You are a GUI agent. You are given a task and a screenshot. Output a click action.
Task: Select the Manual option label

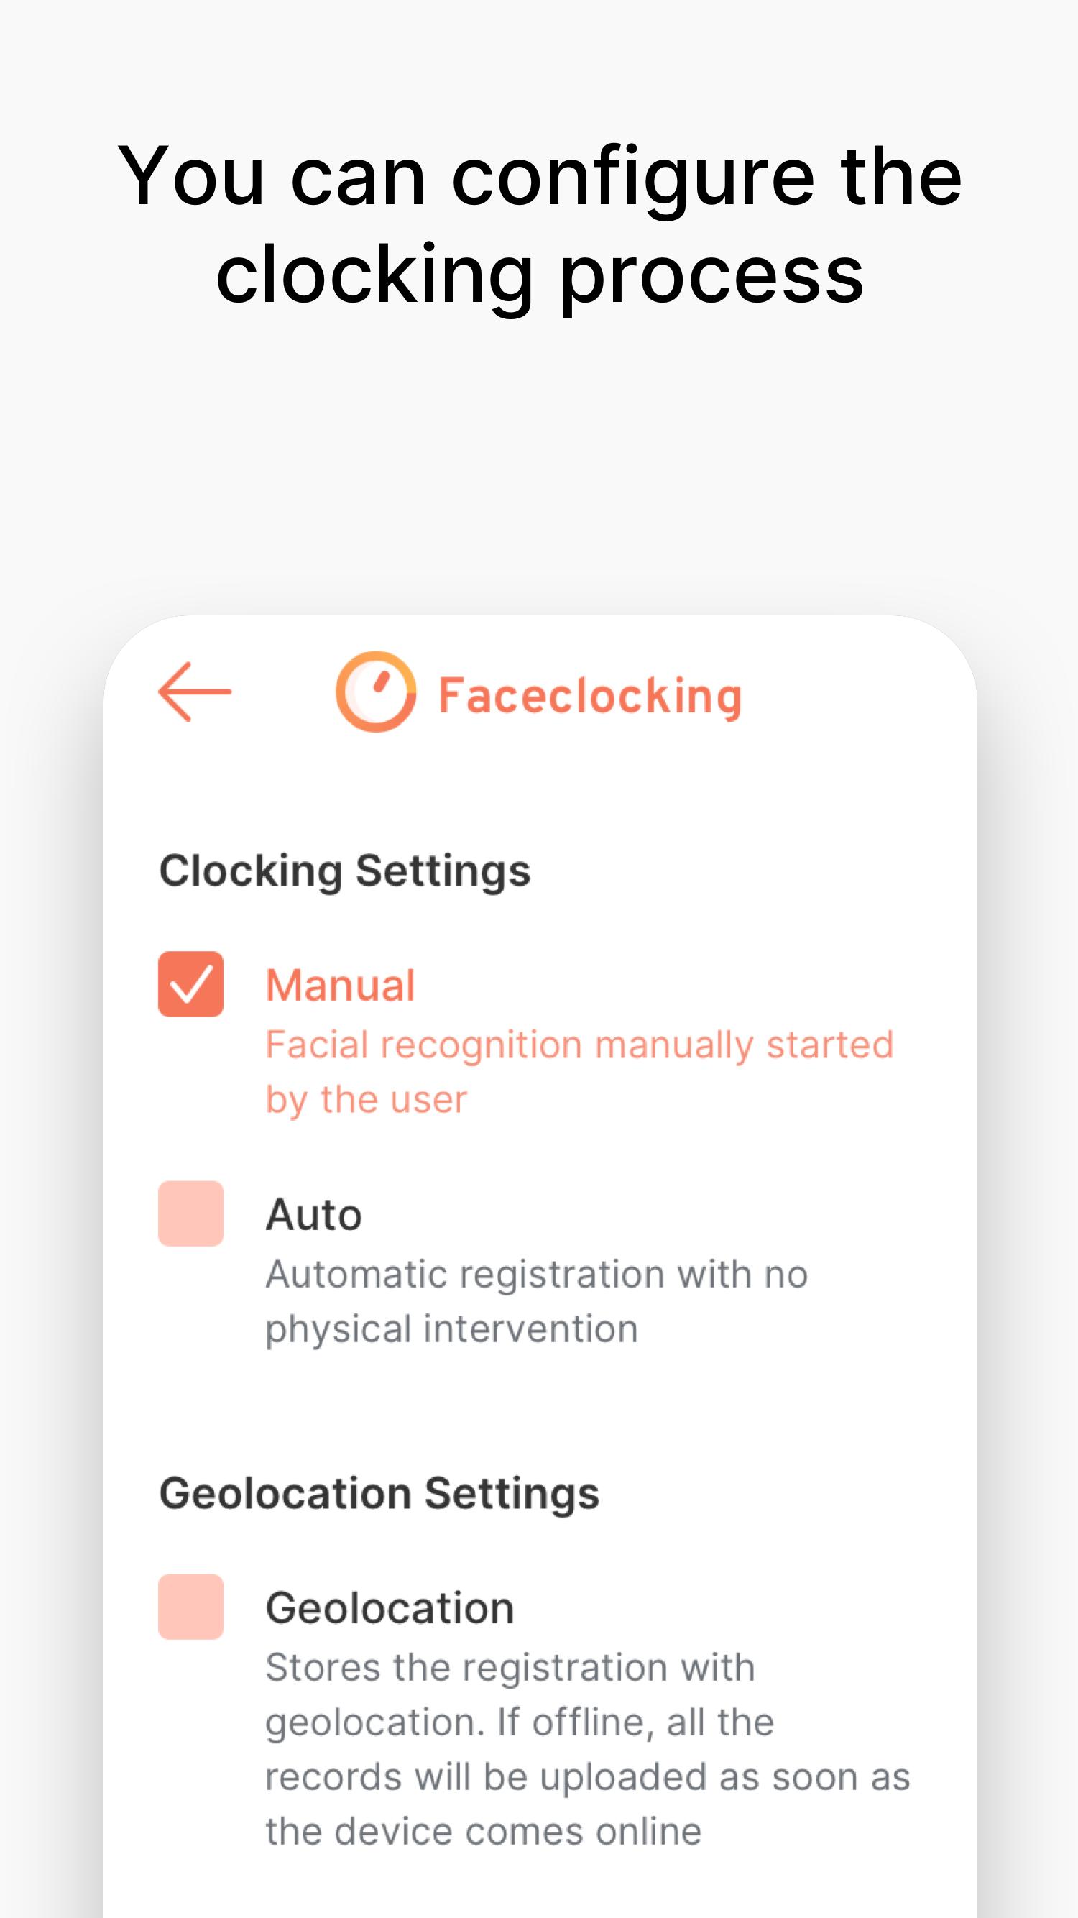click(x=340, y=985)
